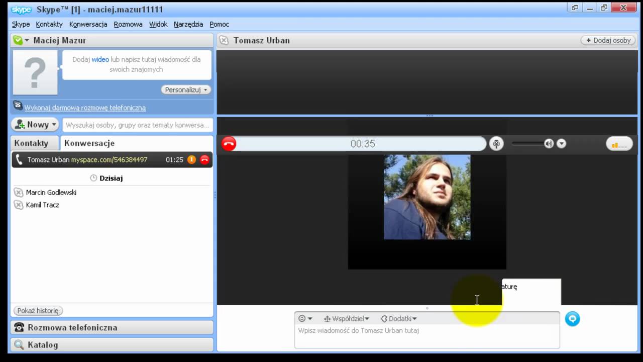The height and width of the screenshot is (362, 643).
Task: Open the Widok menu
Action: click(x=158, y=24)
